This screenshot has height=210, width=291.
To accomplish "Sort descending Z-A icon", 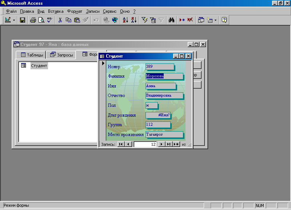I will tap(134, 20).
